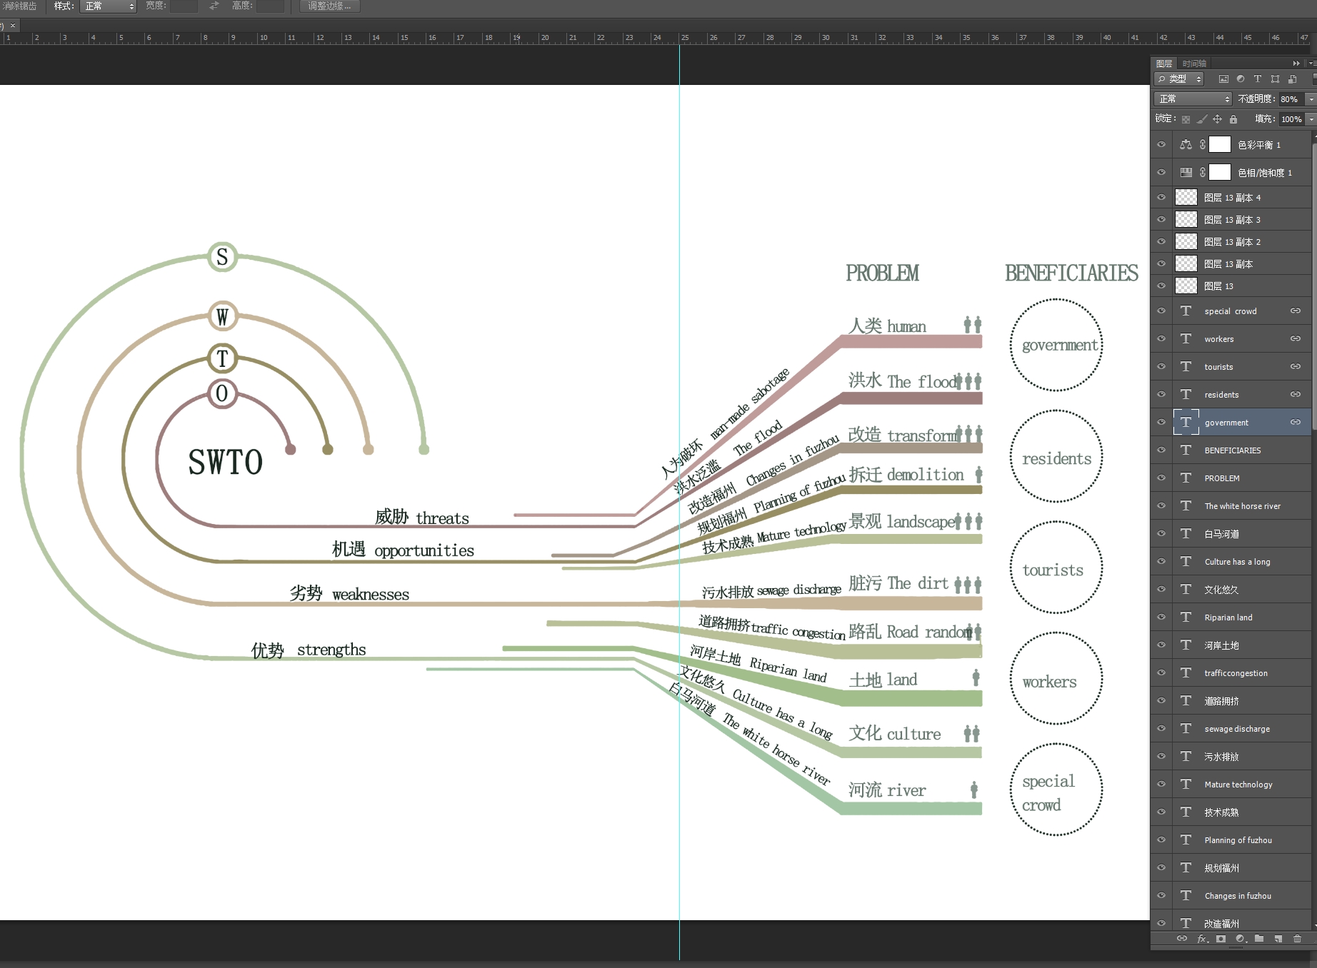The height and width of the screenshot is (968, 1317).
Task: Open the 类型 layer filter dropdown
Action: tap(1179, 79)
